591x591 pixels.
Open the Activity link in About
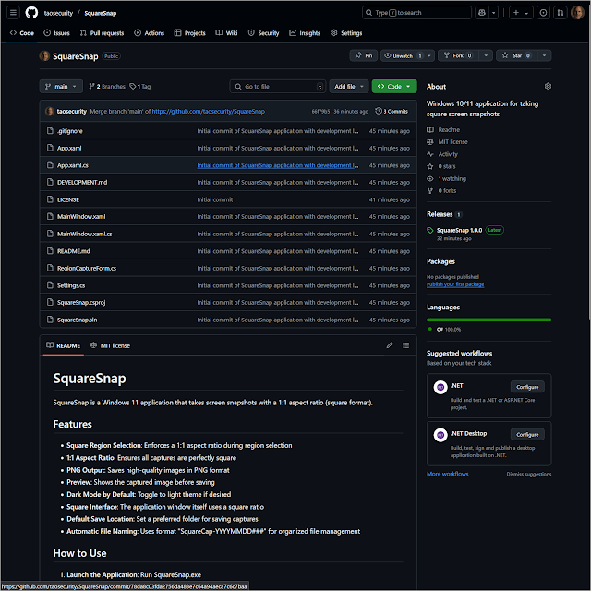(442, 154)
